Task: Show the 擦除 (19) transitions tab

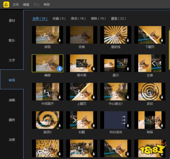Action: (98, 18)
